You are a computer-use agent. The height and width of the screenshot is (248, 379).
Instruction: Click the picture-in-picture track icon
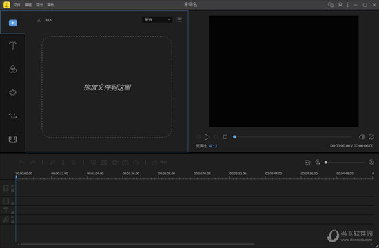point(6,201)
